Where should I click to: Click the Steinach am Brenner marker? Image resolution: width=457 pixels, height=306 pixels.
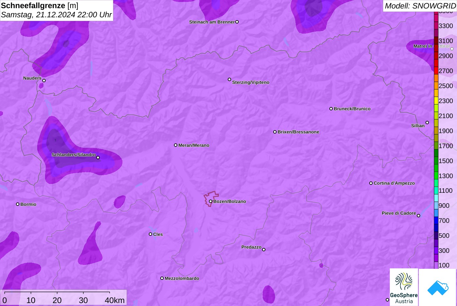(237, 22)
